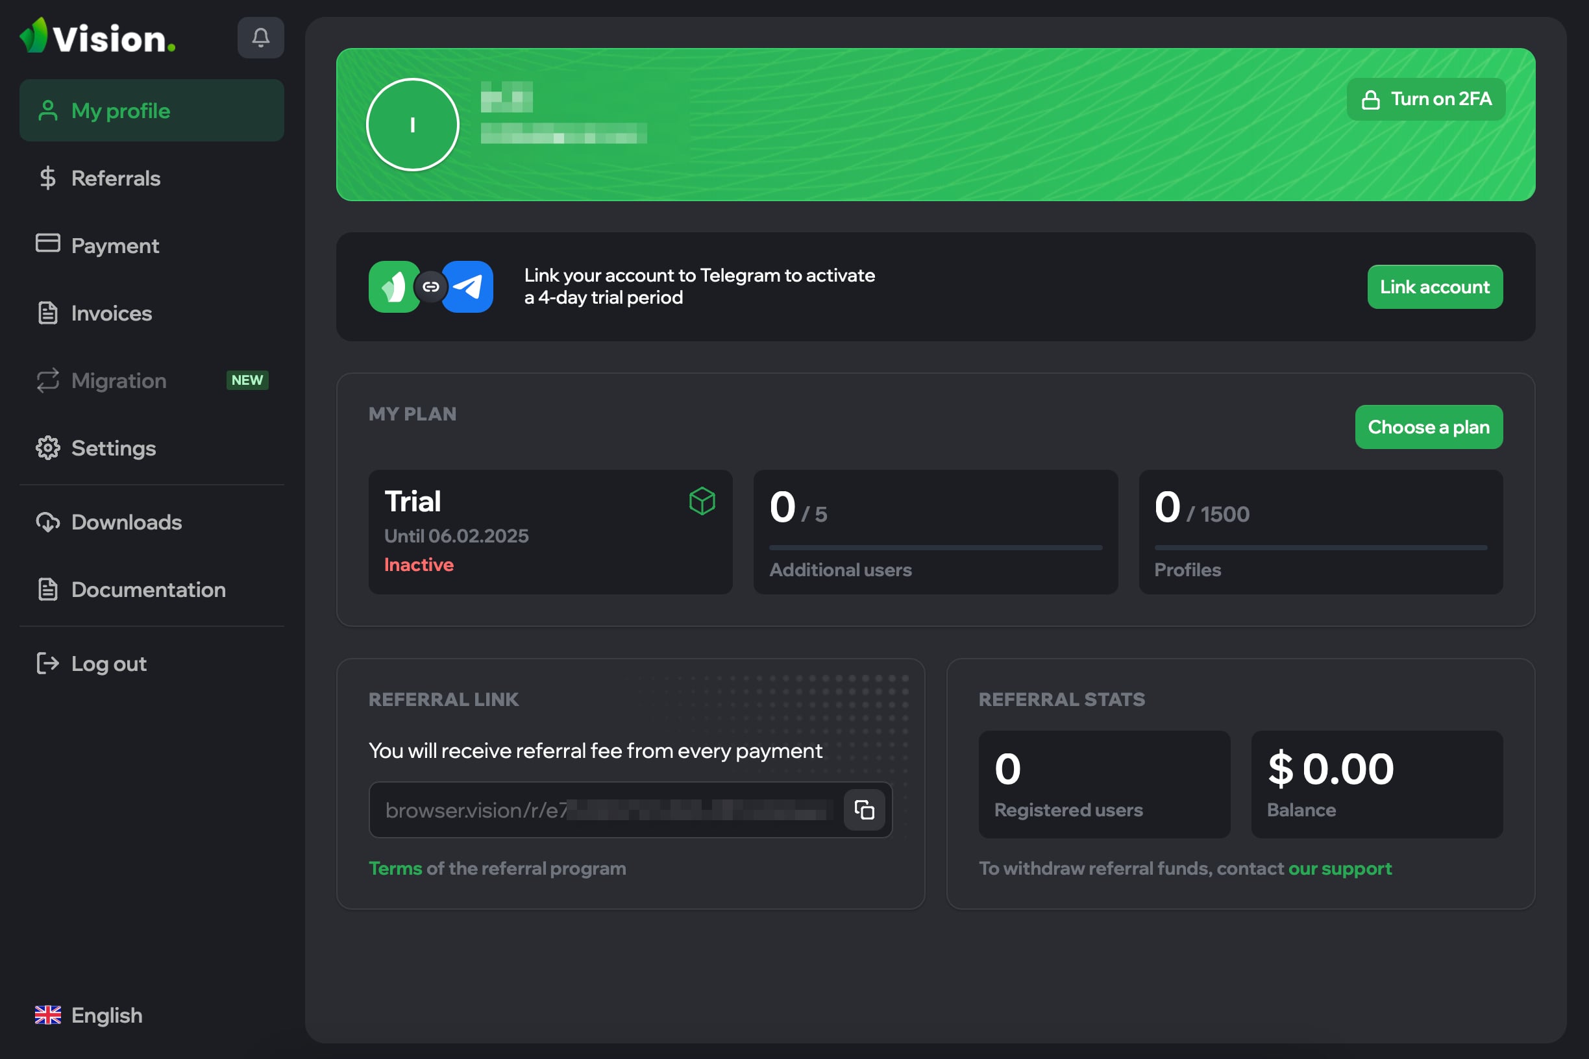Click the Trial plan cube icon

(x=702, y=501)
